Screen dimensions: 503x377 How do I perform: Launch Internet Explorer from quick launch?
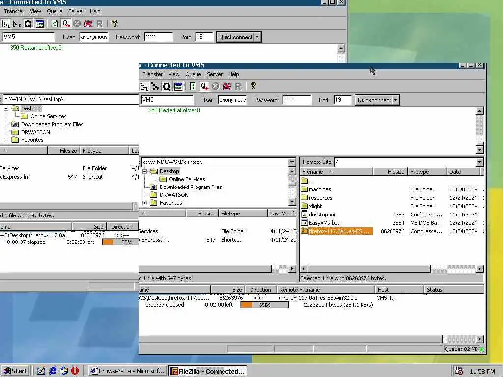(x=53, y=371)
